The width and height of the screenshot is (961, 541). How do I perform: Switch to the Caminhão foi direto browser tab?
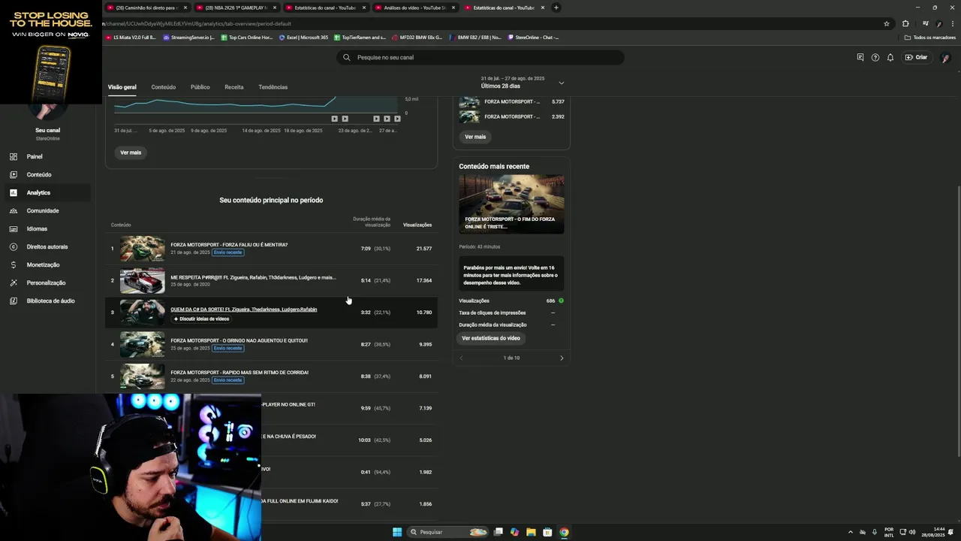point(147,8)
